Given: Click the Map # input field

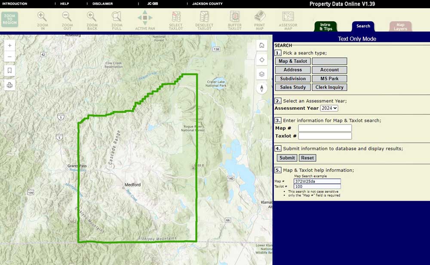Looking at the screenshot, I should pos(325,128).
